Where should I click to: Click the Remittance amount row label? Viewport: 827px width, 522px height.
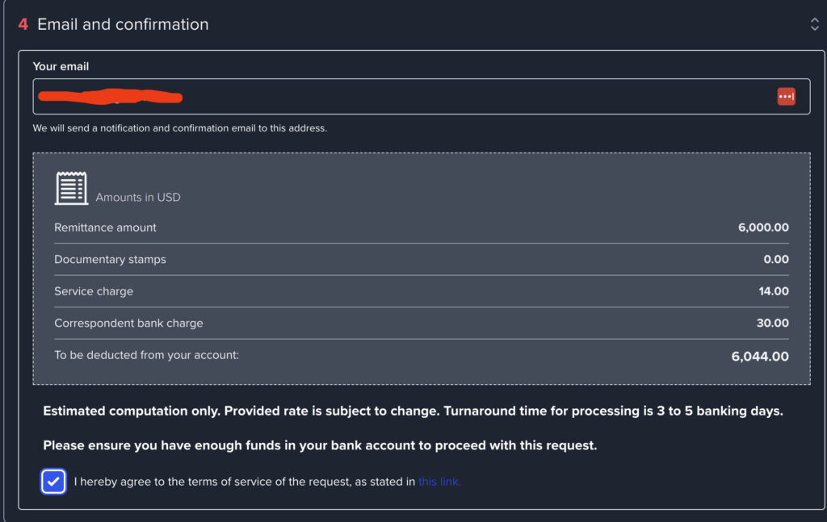point(105,228)
